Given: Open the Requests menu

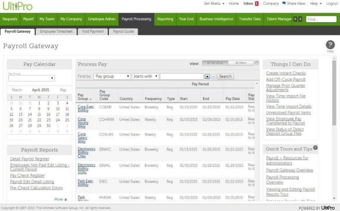Looking at the screenshot, I should point(10,19).
